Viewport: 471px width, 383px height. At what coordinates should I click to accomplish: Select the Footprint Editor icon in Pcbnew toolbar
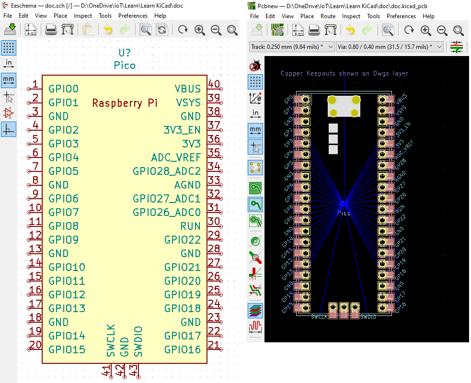[278, 30]
